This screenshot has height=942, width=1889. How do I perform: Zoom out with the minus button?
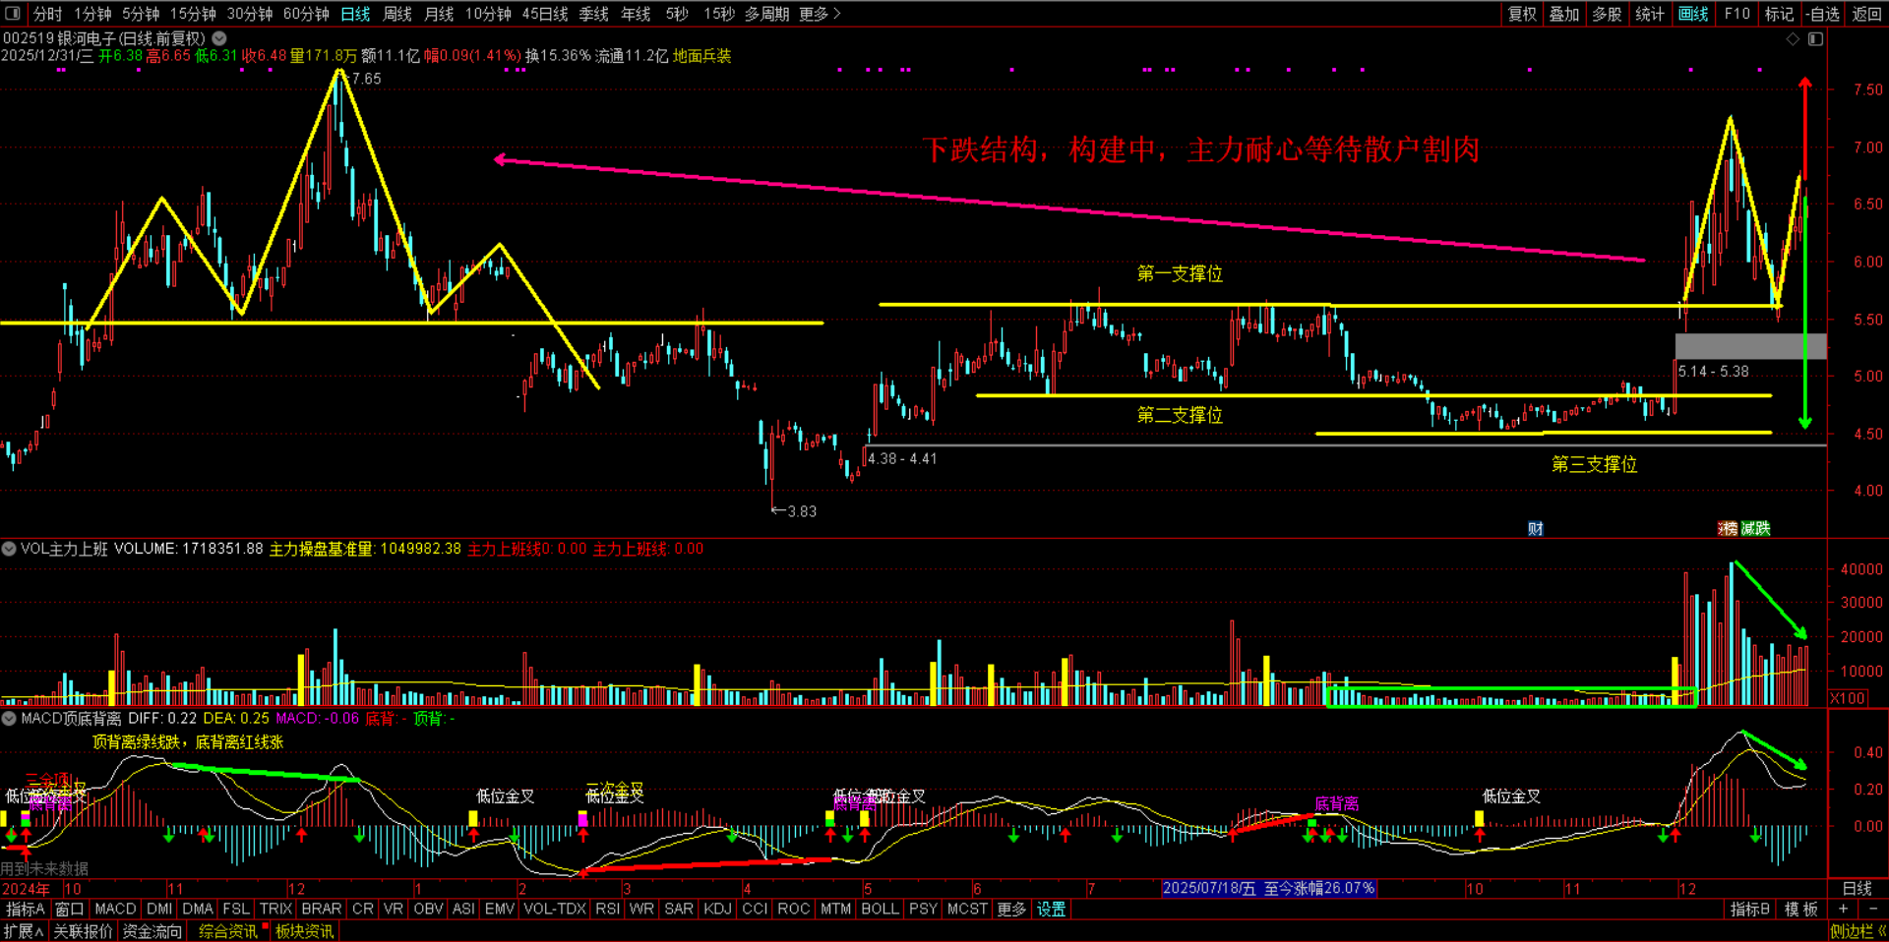tap(1872, 909)
